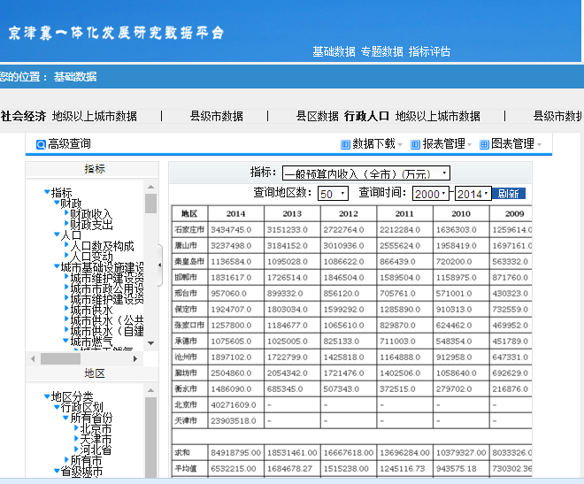The width and height of the screenshot is (584, 484).
Task: Click the 图表管理 chart icon
Action: click(x=485, y=144)
